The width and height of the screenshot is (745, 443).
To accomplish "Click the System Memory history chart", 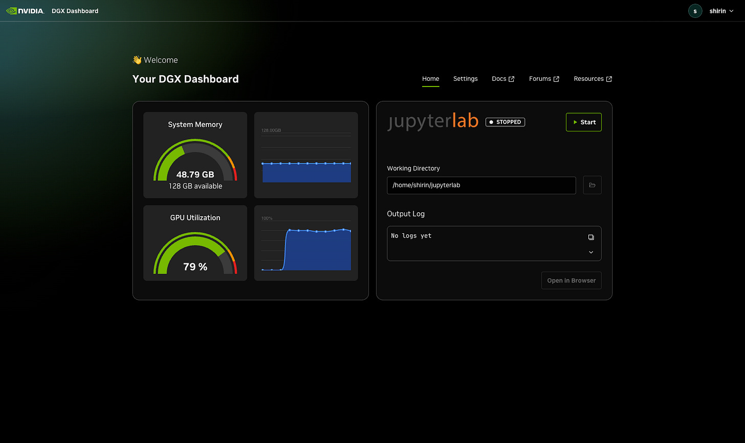I will 306,155.
